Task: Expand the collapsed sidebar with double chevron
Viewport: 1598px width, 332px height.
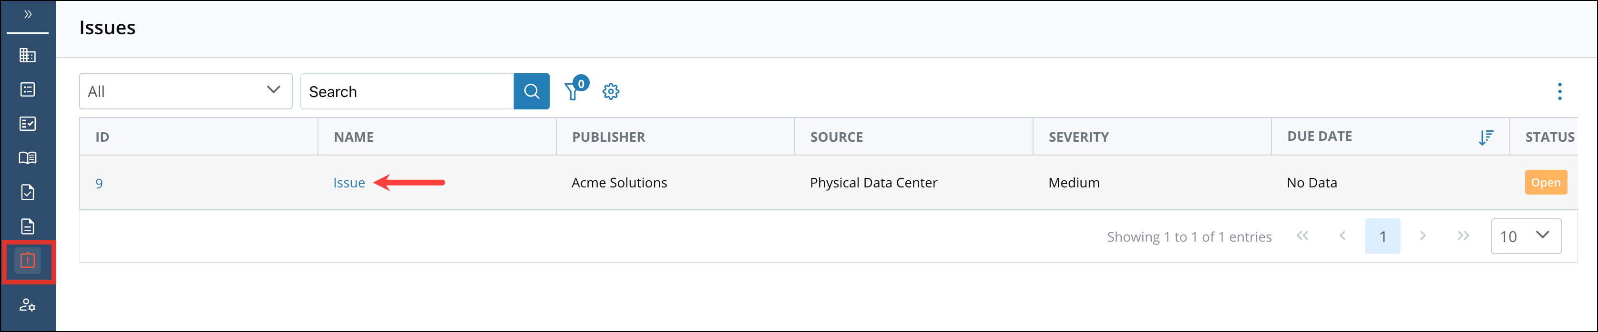Action: (28, 14)
